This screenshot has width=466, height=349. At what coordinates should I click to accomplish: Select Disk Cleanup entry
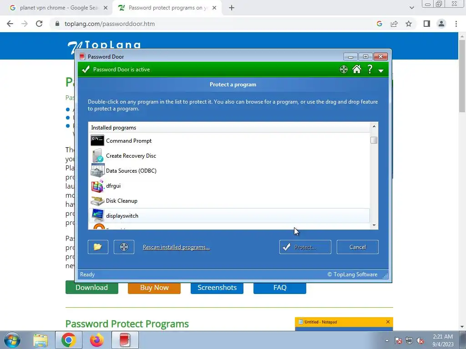click(229, 200)
